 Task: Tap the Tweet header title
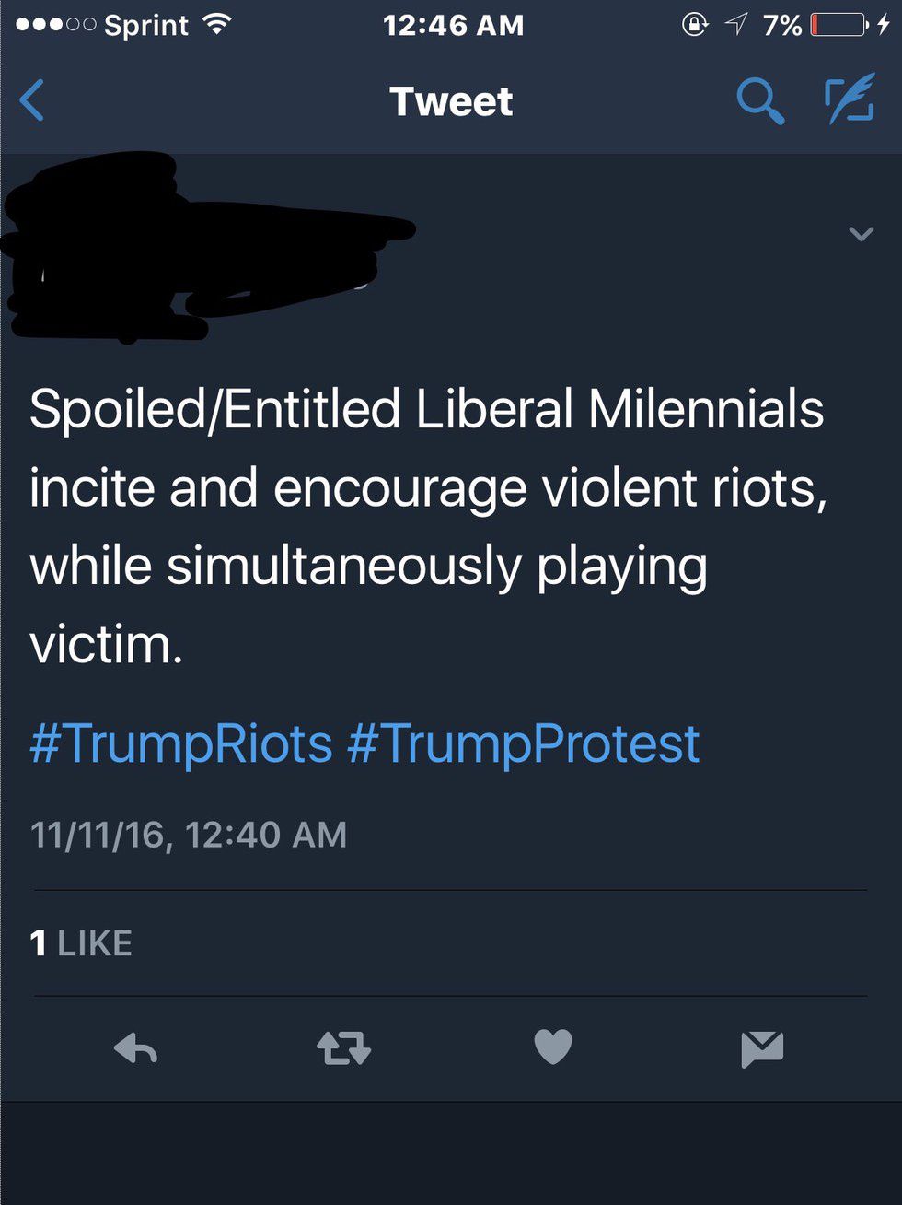pos(451,101)
